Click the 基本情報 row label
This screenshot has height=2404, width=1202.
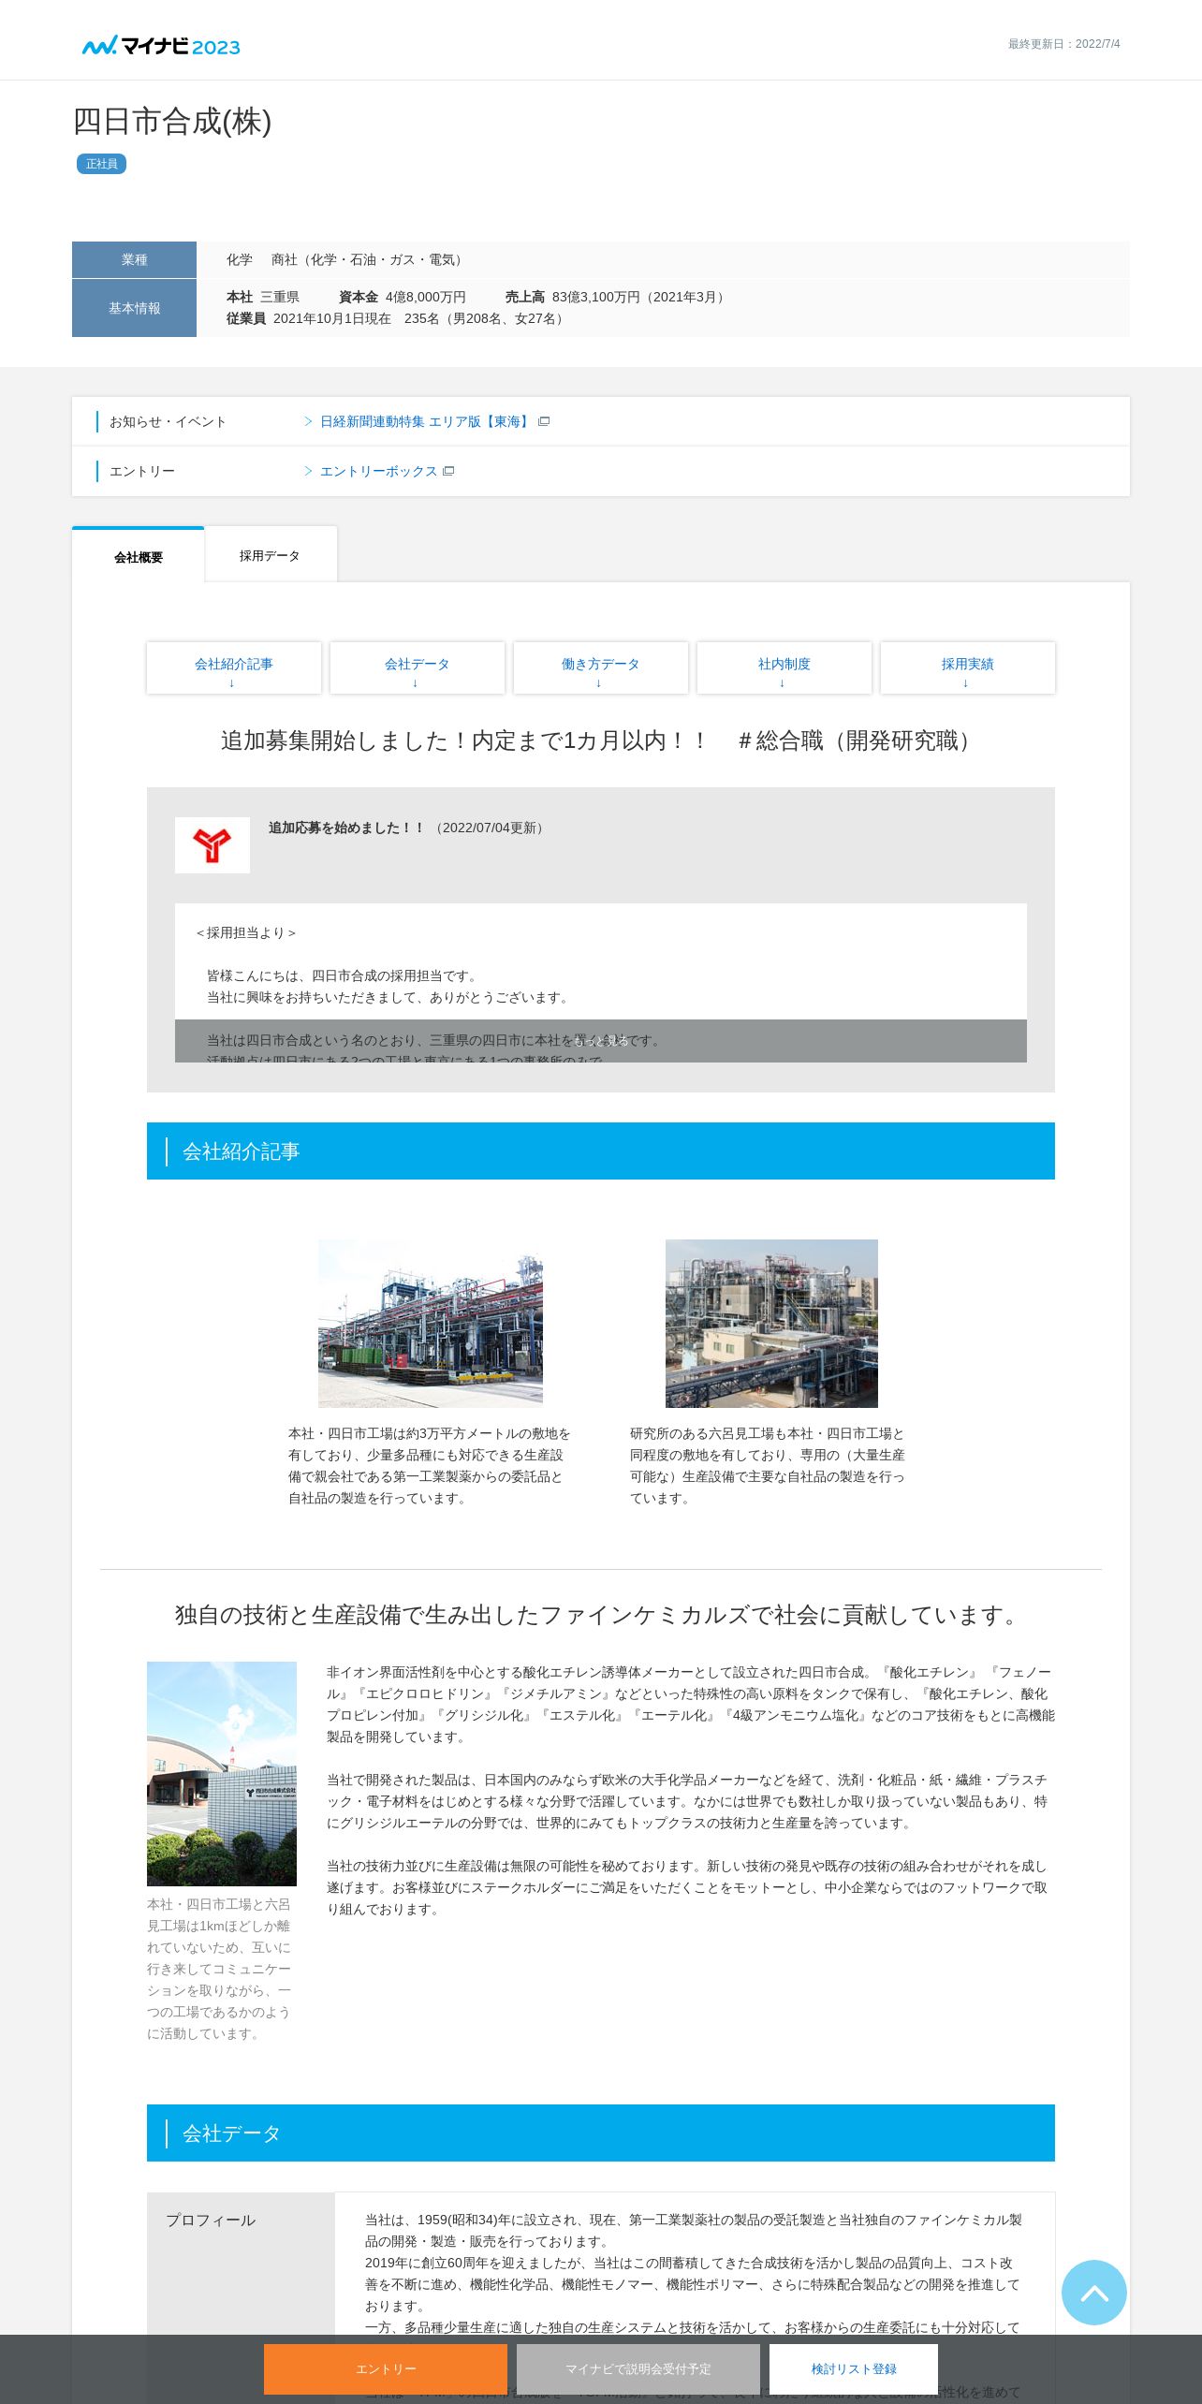[x=134, y=308]
